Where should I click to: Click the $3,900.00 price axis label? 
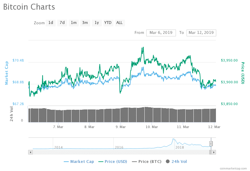pos(229,82)
